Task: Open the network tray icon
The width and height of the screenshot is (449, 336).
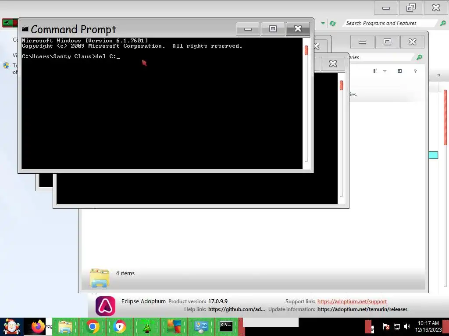Action: [x=396, y=326]
